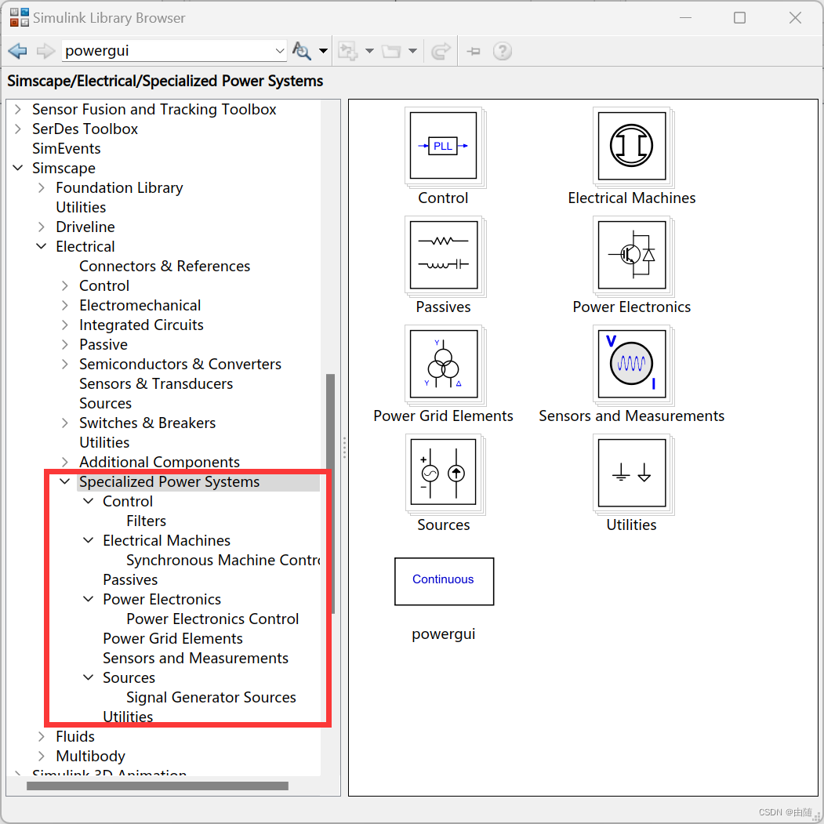Screen dimensions: 824x824
Task: Click the tree horizontal scrollbar thumb
Action: point(158,786)
